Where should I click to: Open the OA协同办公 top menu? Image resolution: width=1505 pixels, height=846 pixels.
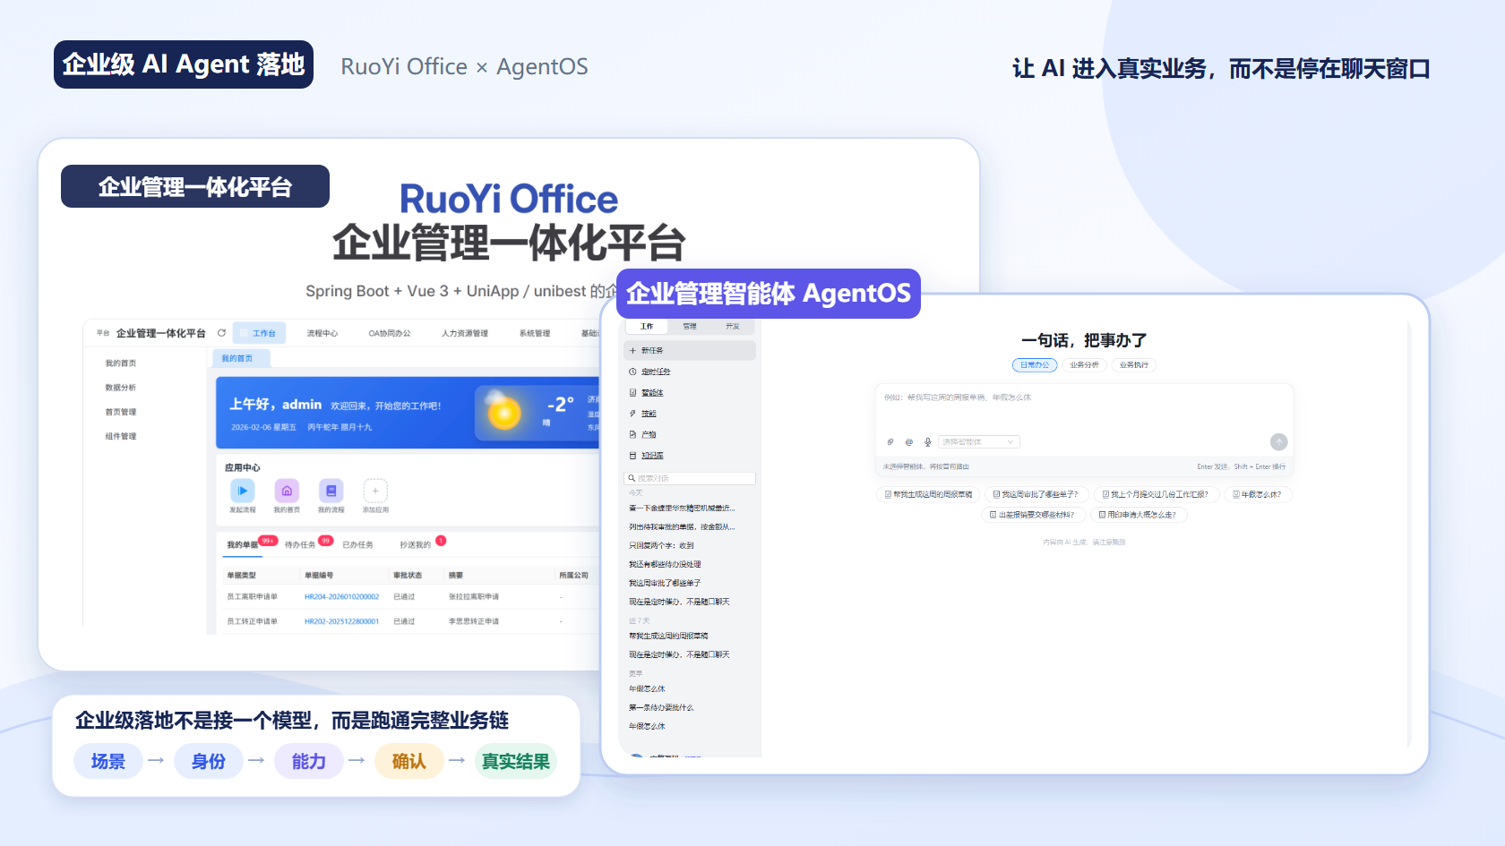pyautogui.click(x=390, y=333)
